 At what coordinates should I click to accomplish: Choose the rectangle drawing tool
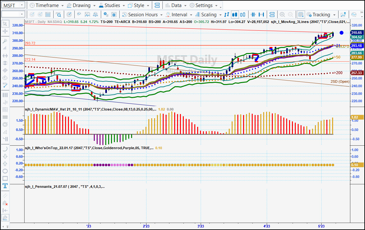(x=5, y=179)
